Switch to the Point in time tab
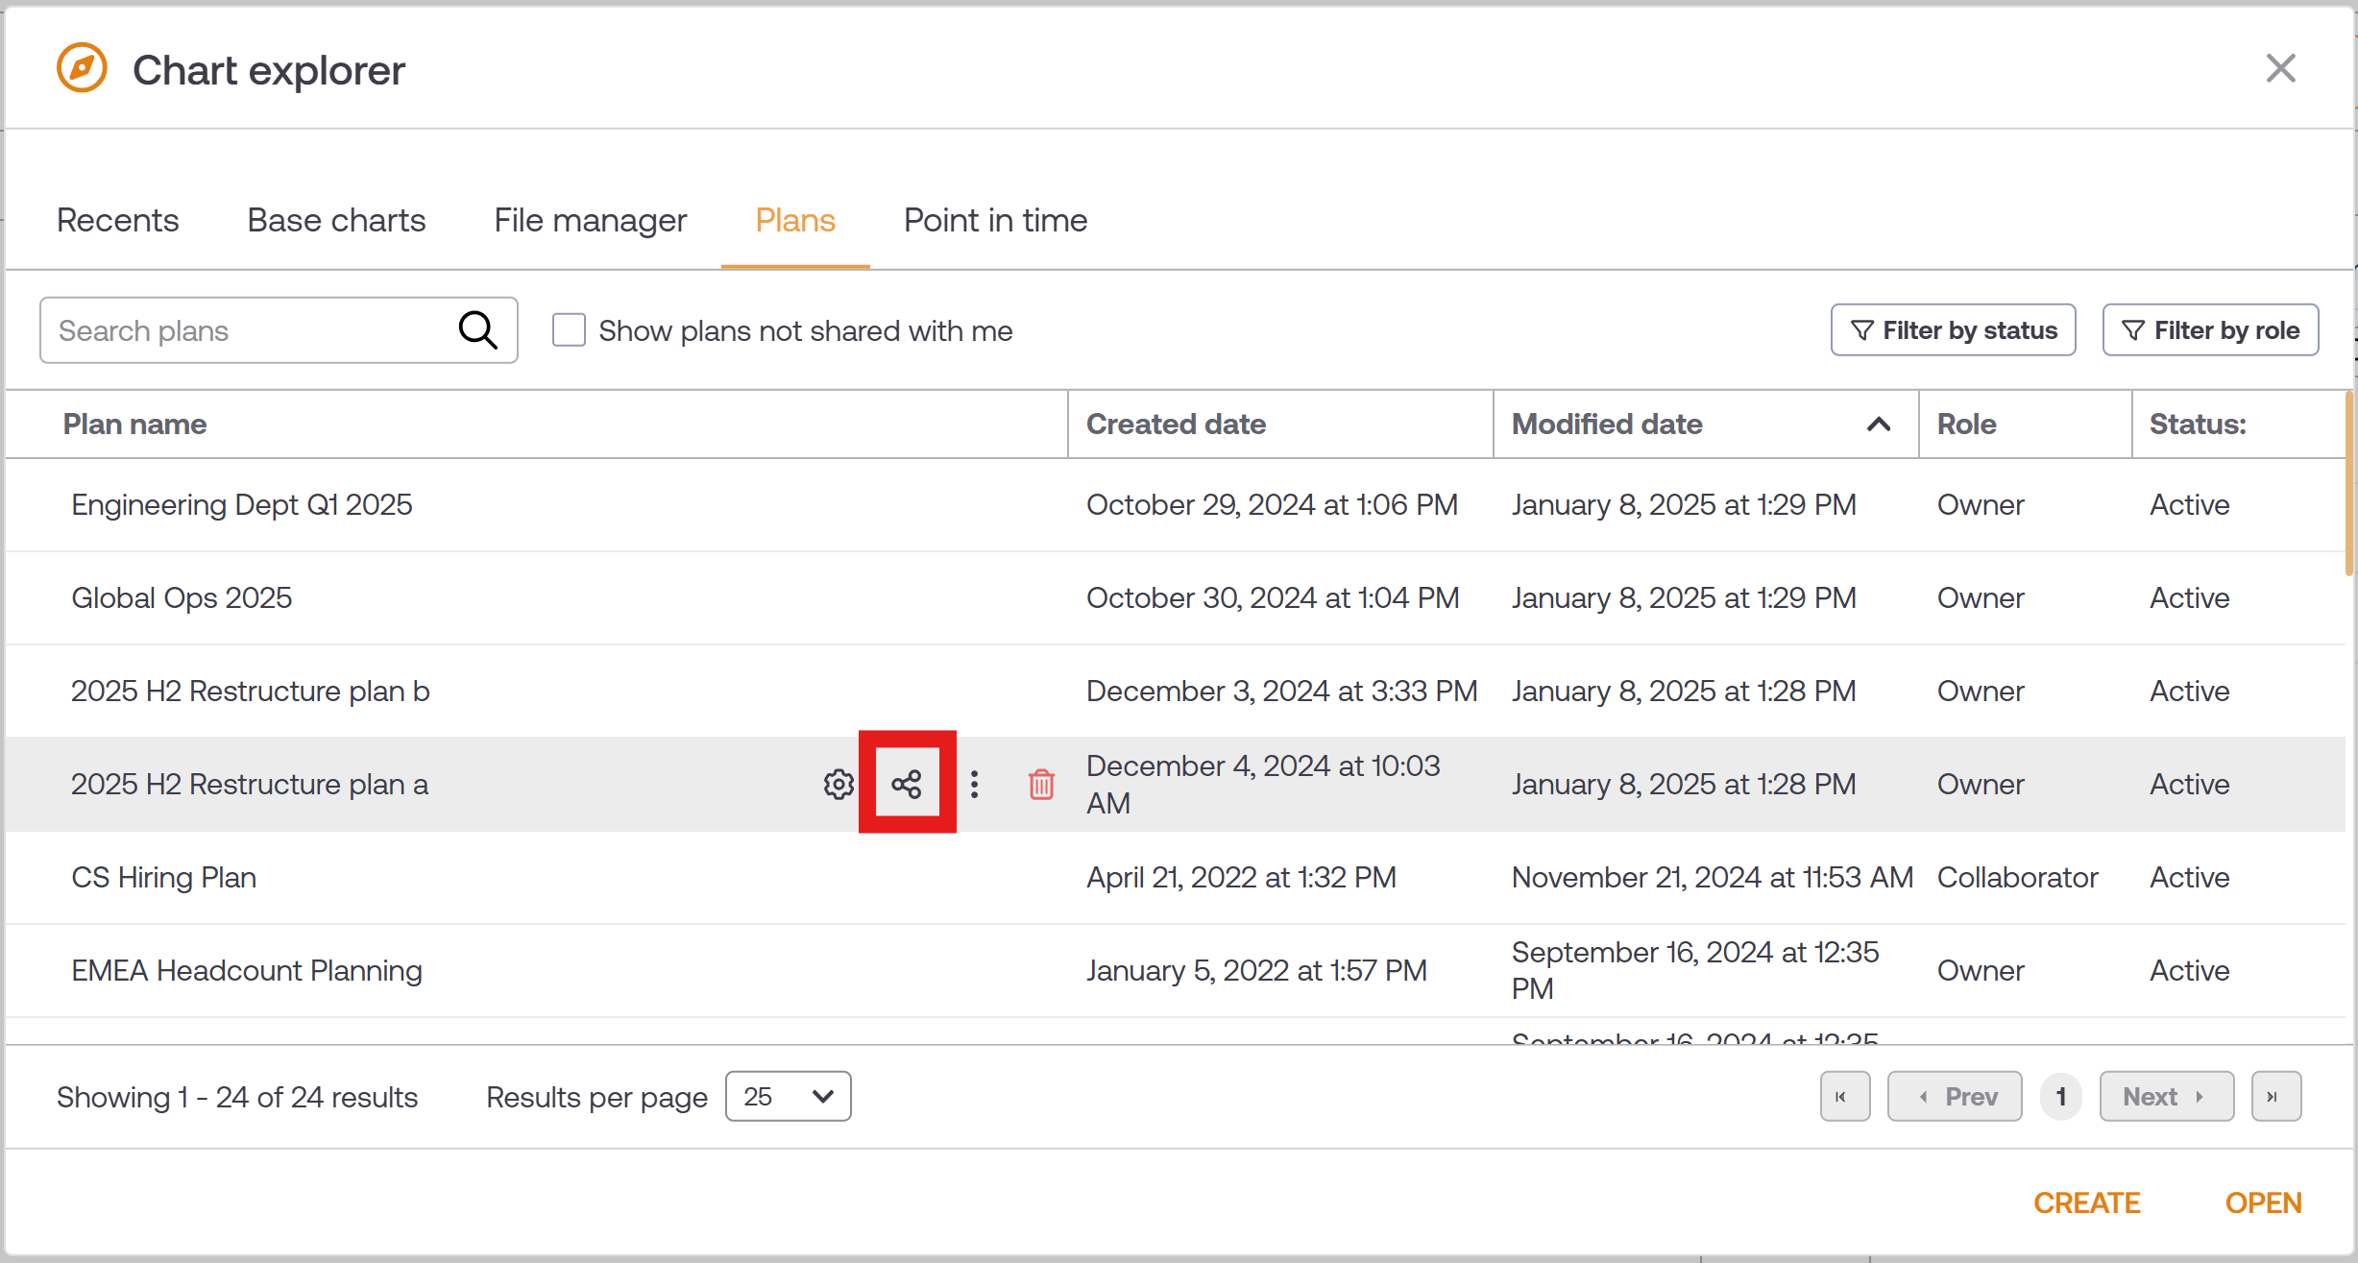Image resolution: width=2358 pixels, height=1263 pixels. [995, 220]
